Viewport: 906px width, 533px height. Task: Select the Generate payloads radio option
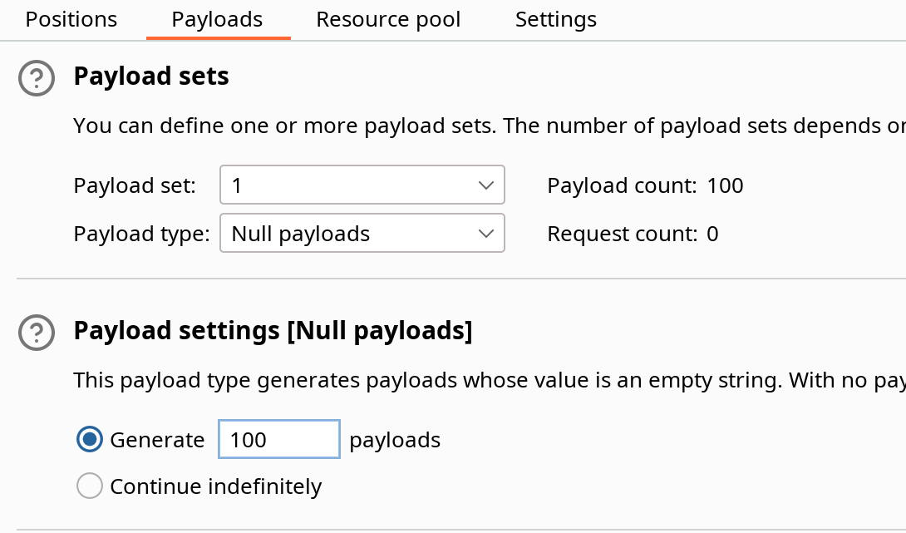90,440
